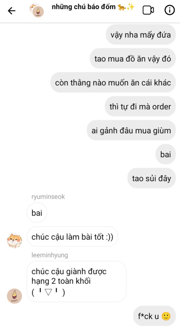Tap the ryuminseok username label
Screen dimensions: 180x327
[x=48, y=197]
